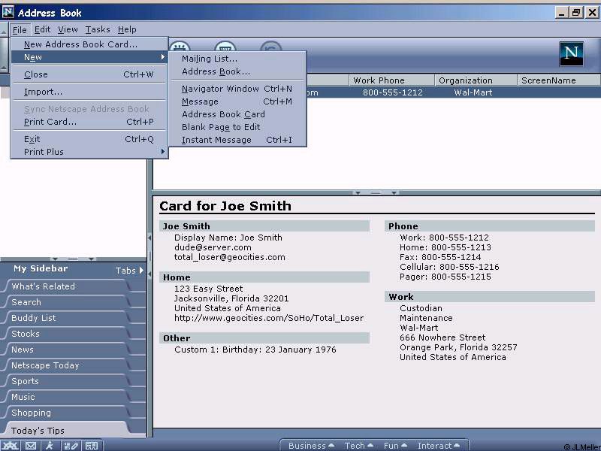Image resolution: width=601 pixels, height=451 pixels.
Task: Choose Message in the New submenu
Action: (x=237, y=101)
